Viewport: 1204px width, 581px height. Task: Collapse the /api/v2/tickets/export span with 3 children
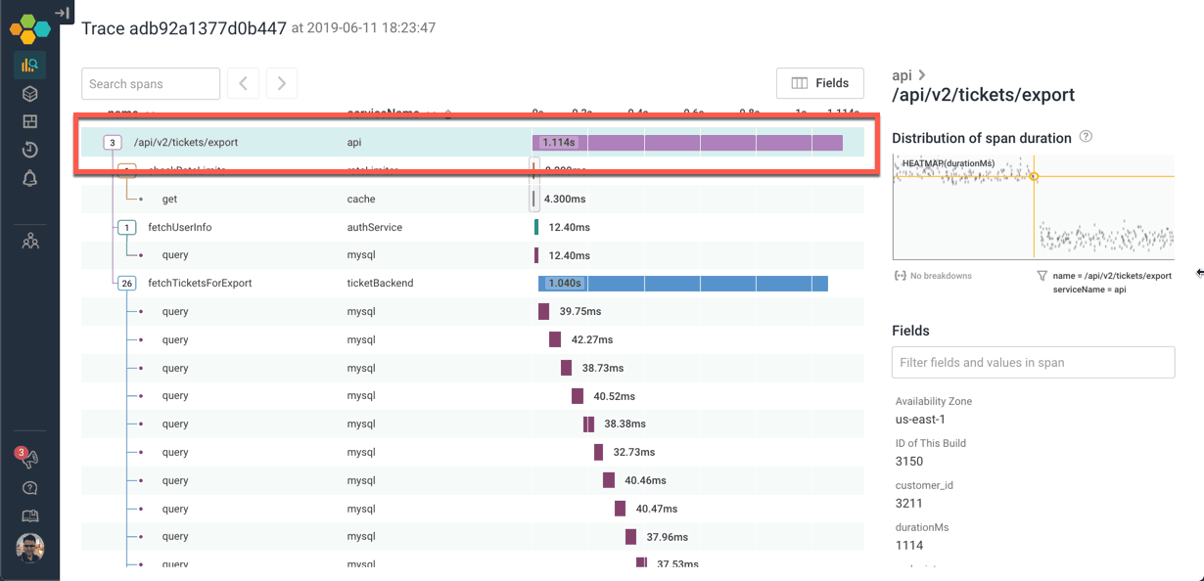point(113,143)
